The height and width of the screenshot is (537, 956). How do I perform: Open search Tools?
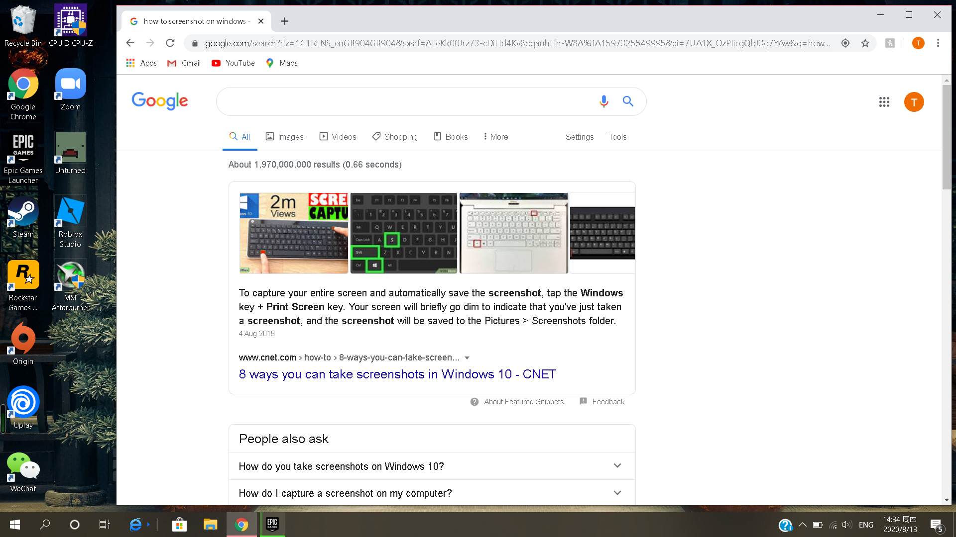pyautogui.click(x=617, y=137)
